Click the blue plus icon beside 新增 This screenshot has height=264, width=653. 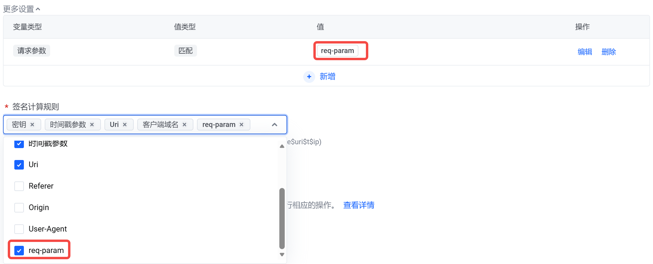[x=309, y=77]
